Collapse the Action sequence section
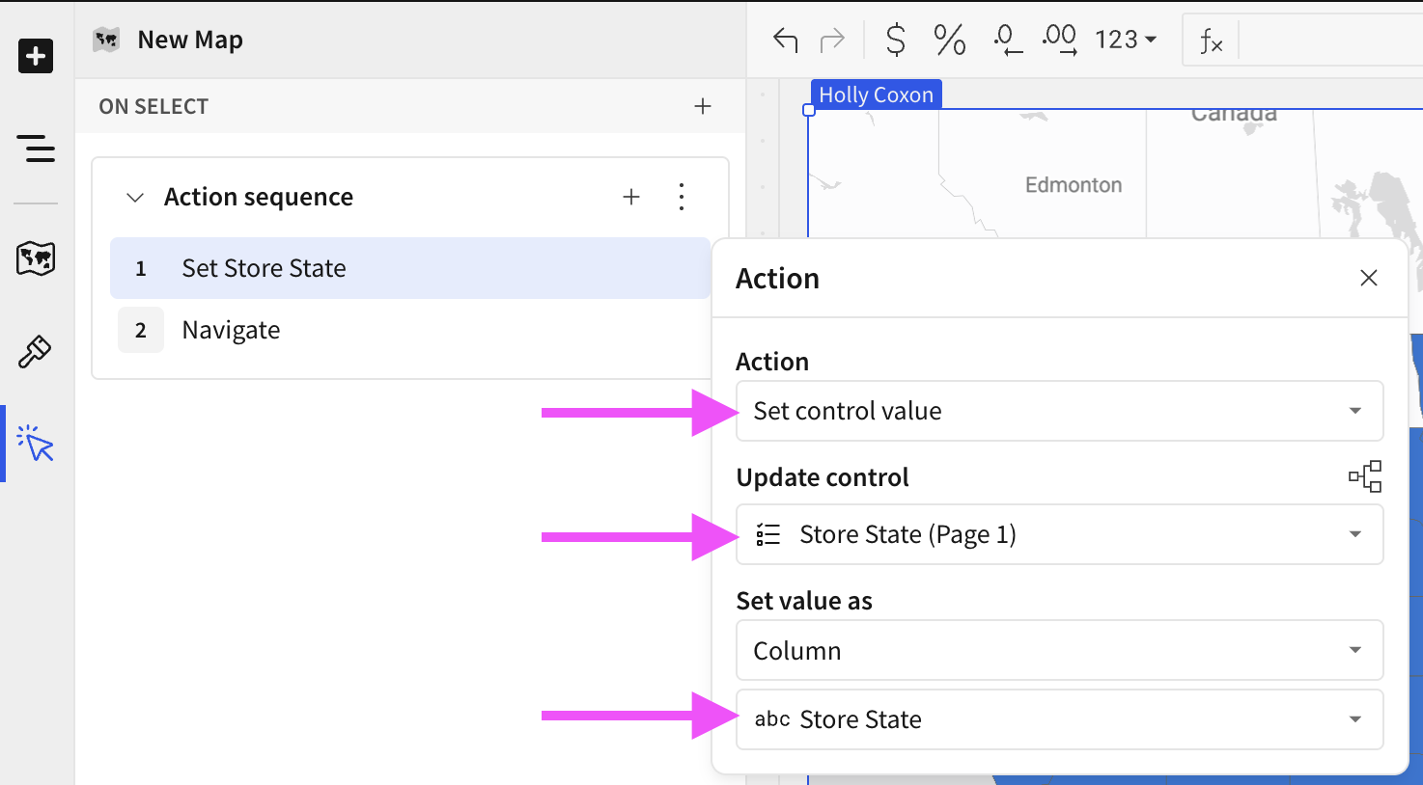This screenshot has height=785, width=1423. [135, 197]
